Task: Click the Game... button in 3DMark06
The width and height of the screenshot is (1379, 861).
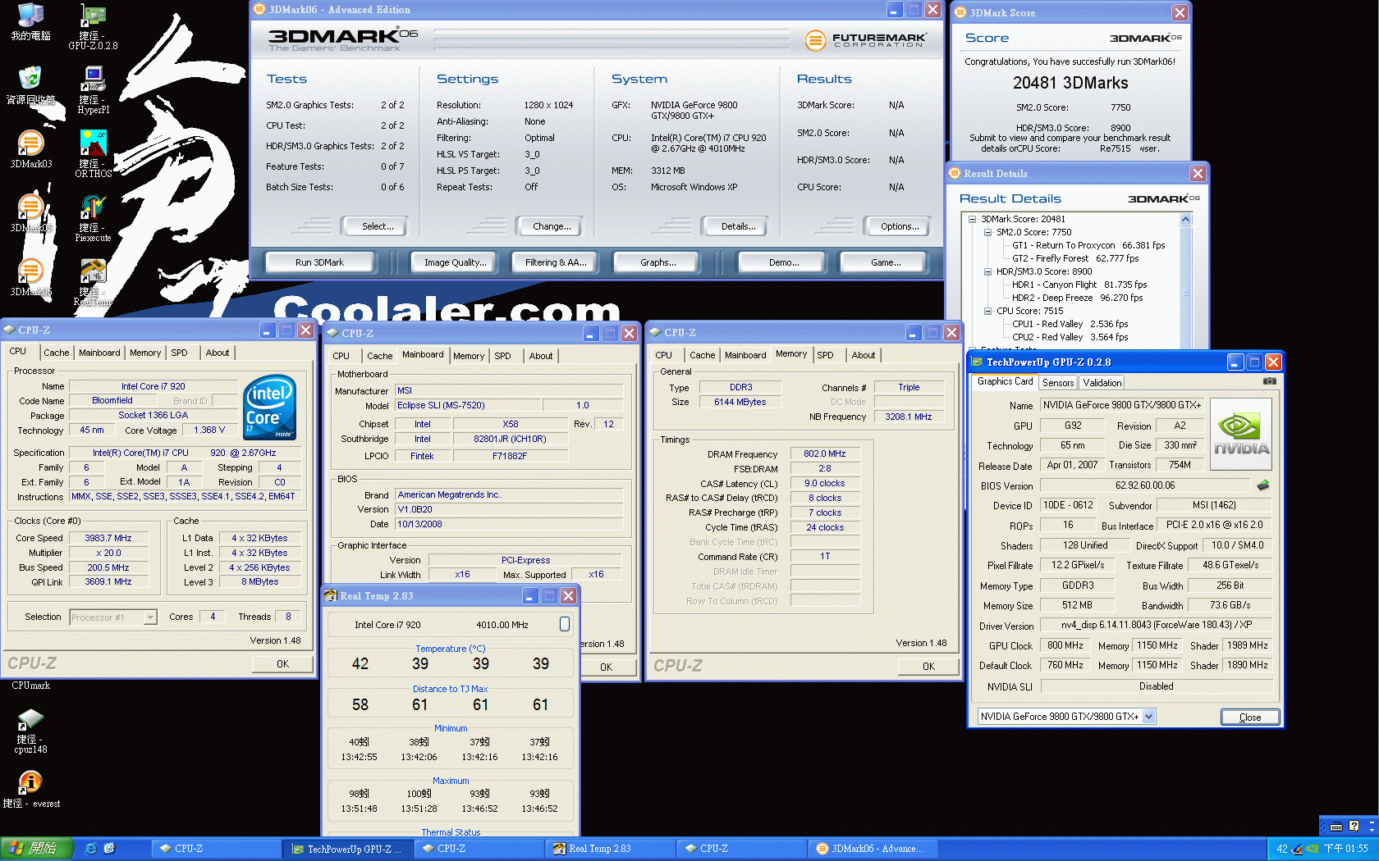Action: coord(885,262)
